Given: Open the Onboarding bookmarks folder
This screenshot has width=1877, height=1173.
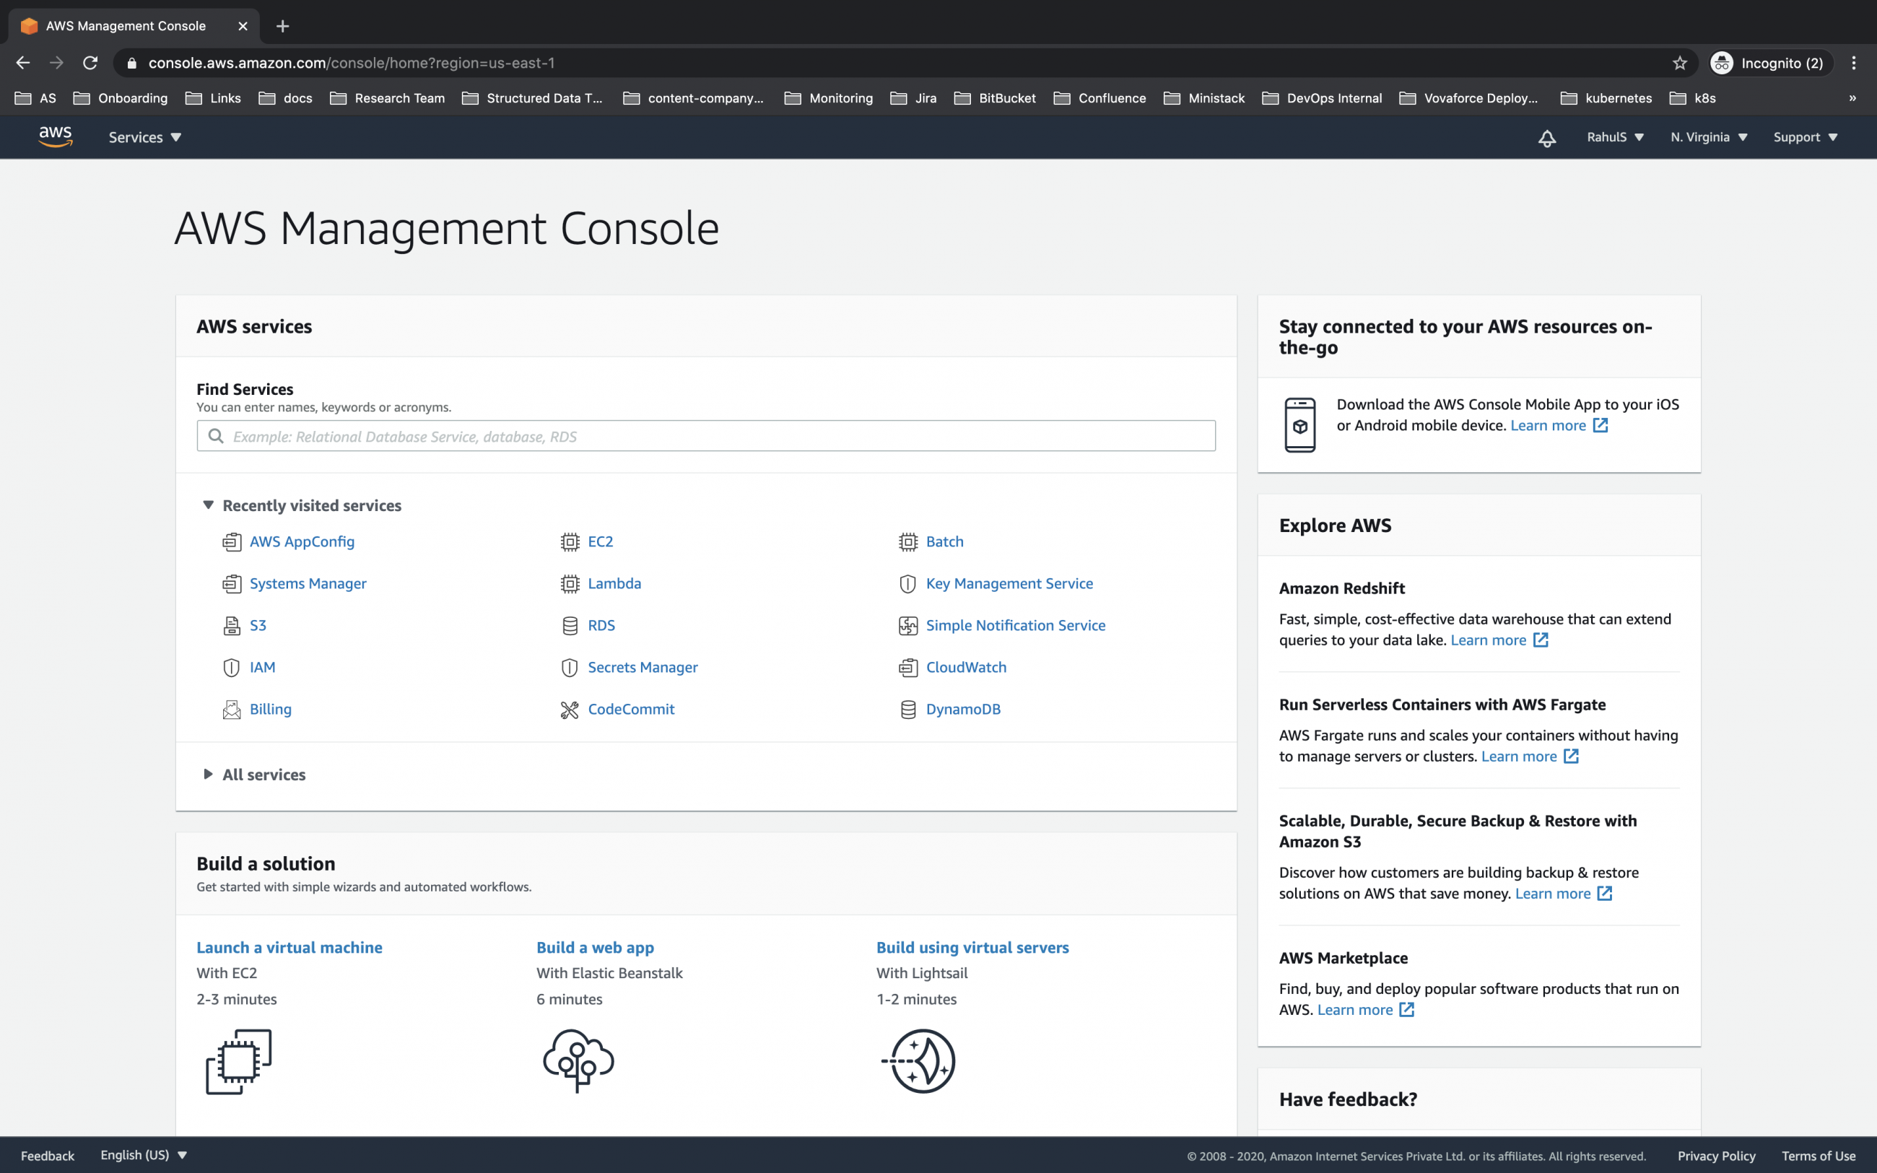Looking at the screenshot, I should tap(121, 97).
